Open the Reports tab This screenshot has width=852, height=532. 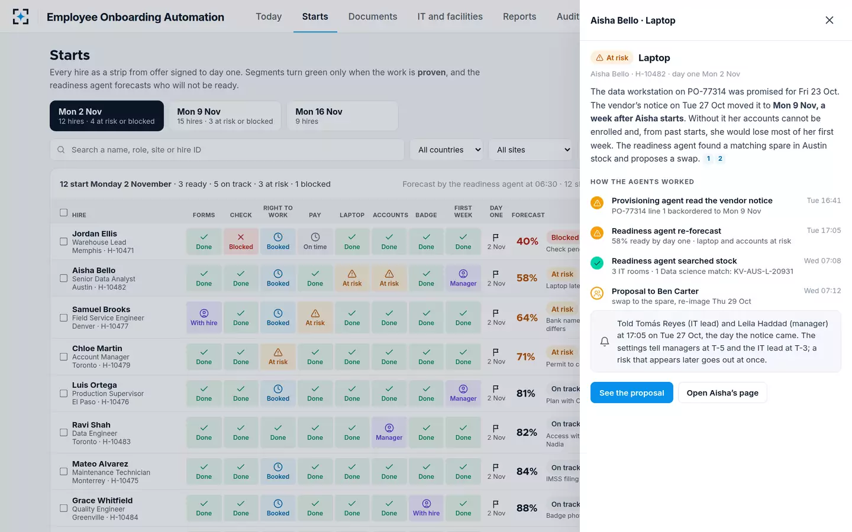pyautogui.click(x=519, y=17)
